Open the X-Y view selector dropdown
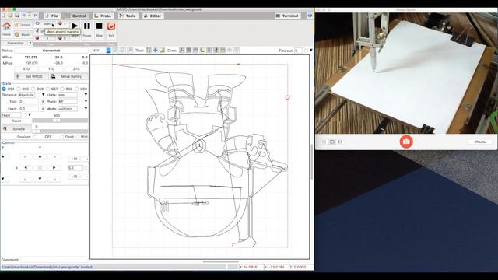 (108, 51)
